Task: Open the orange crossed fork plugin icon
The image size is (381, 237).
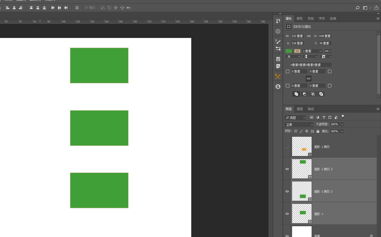Action: [x=278, y=76]
